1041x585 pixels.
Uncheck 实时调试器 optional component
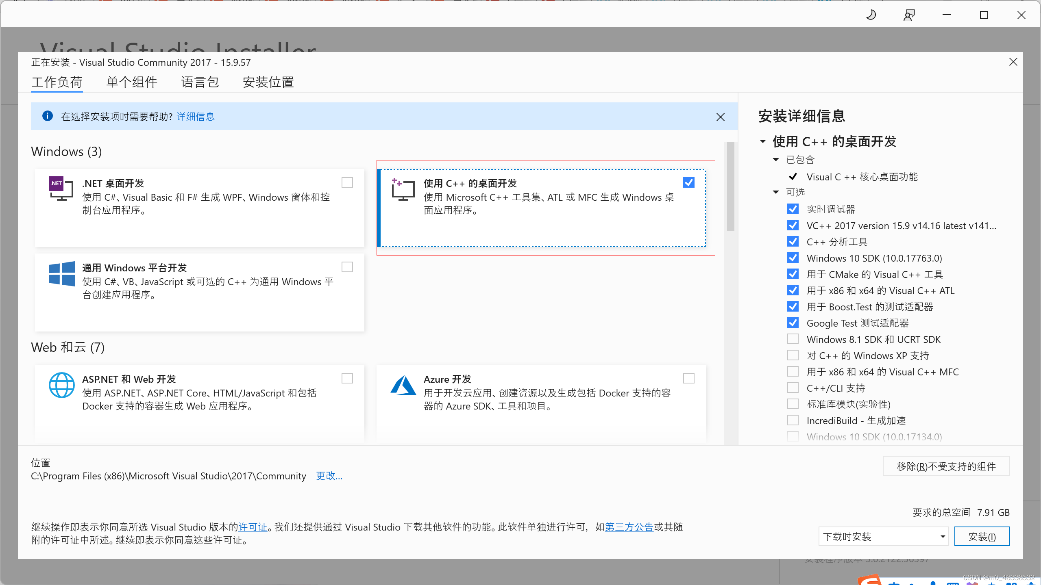[793, 209]
